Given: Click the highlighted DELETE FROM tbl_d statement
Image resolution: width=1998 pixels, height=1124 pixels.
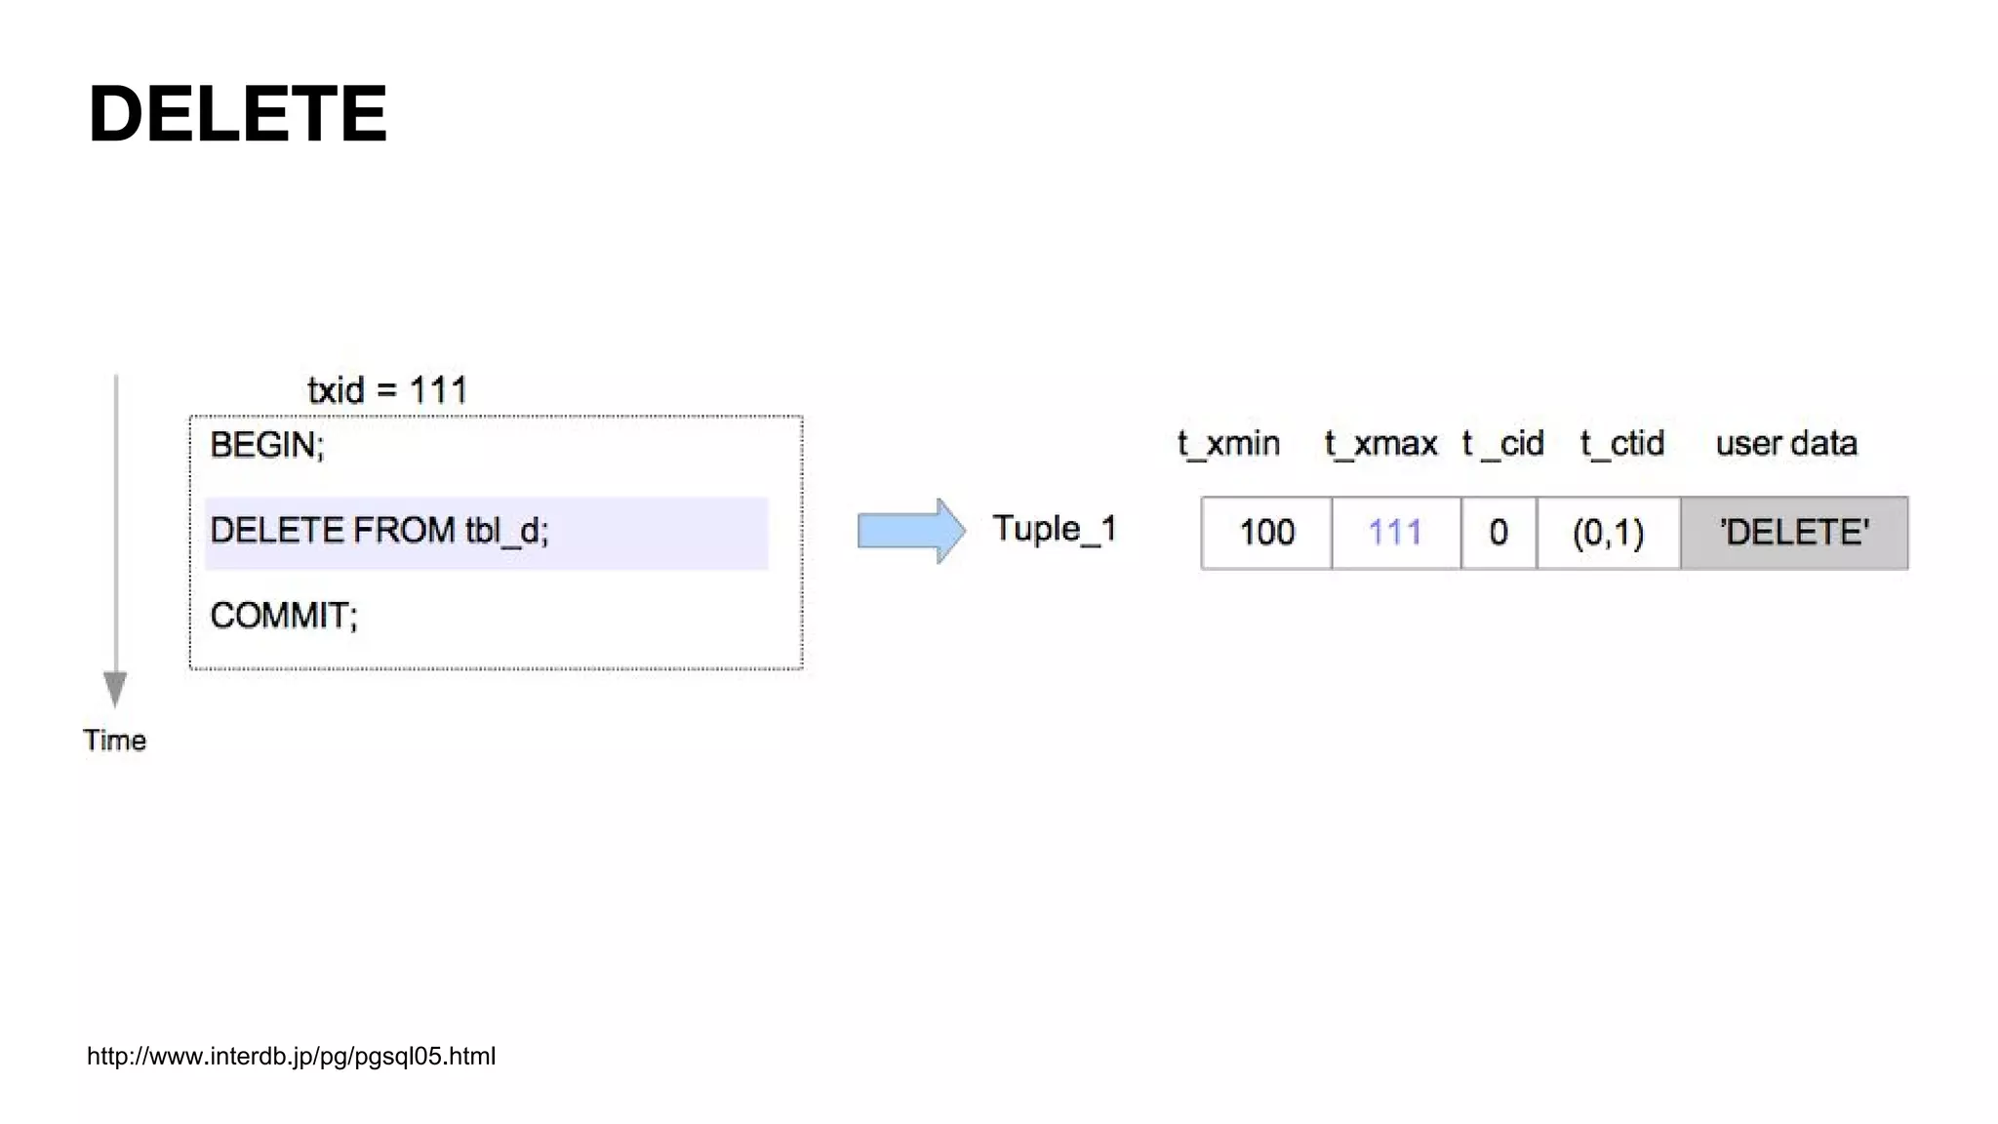Looking at the screenshot, I should (486, 532).
